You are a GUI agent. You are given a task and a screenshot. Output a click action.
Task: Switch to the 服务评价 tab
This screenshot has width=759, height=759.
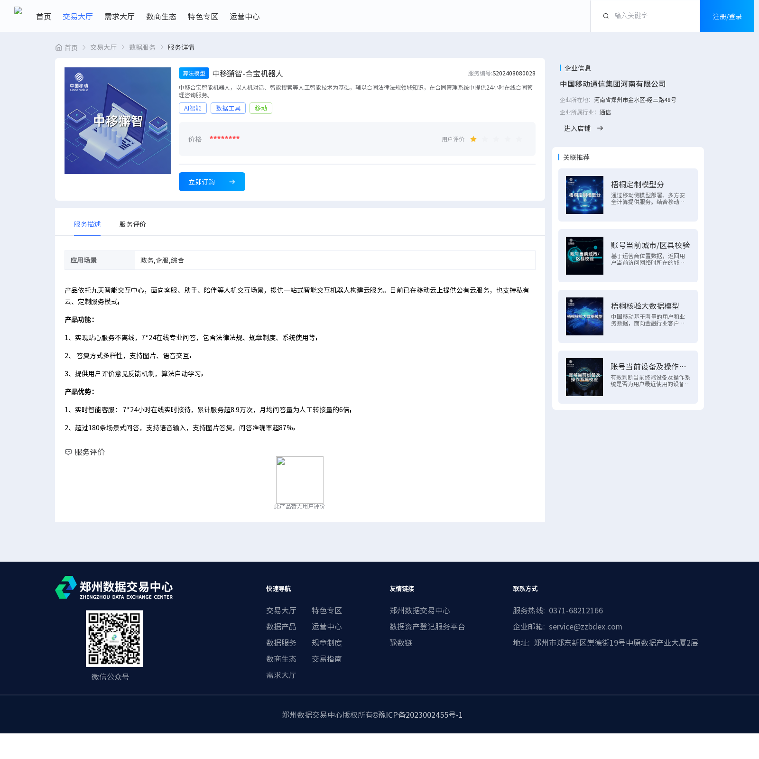[133, 224]
